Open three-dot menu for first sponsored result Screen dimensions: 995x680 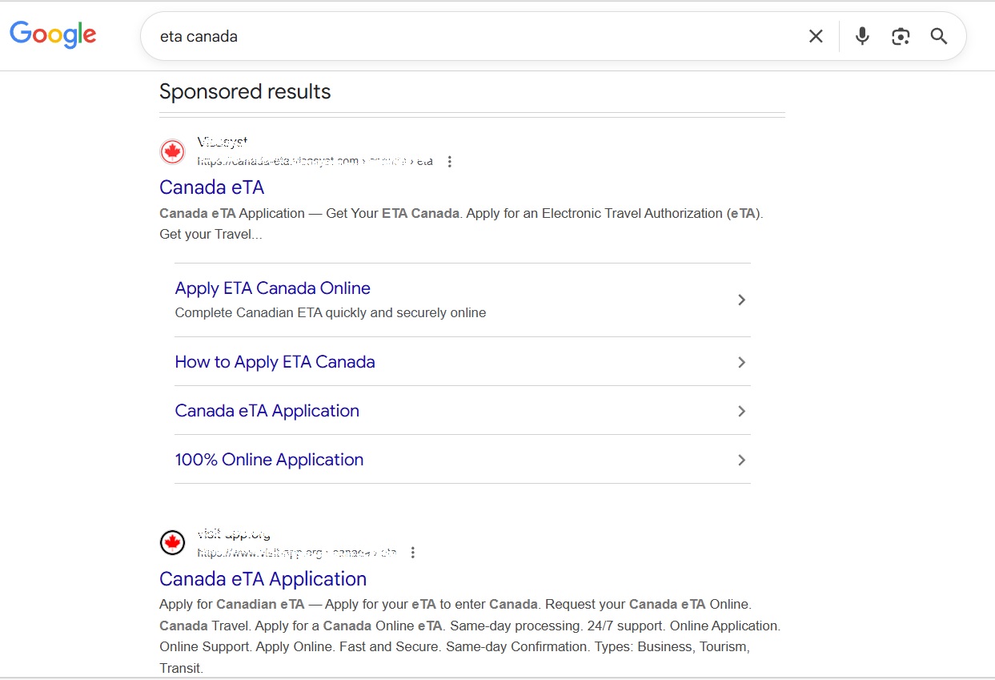pyautogui.click(x=450, y=162)
